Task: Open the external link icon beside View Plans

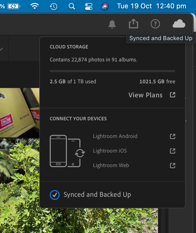Action: (x=173, y=95)
